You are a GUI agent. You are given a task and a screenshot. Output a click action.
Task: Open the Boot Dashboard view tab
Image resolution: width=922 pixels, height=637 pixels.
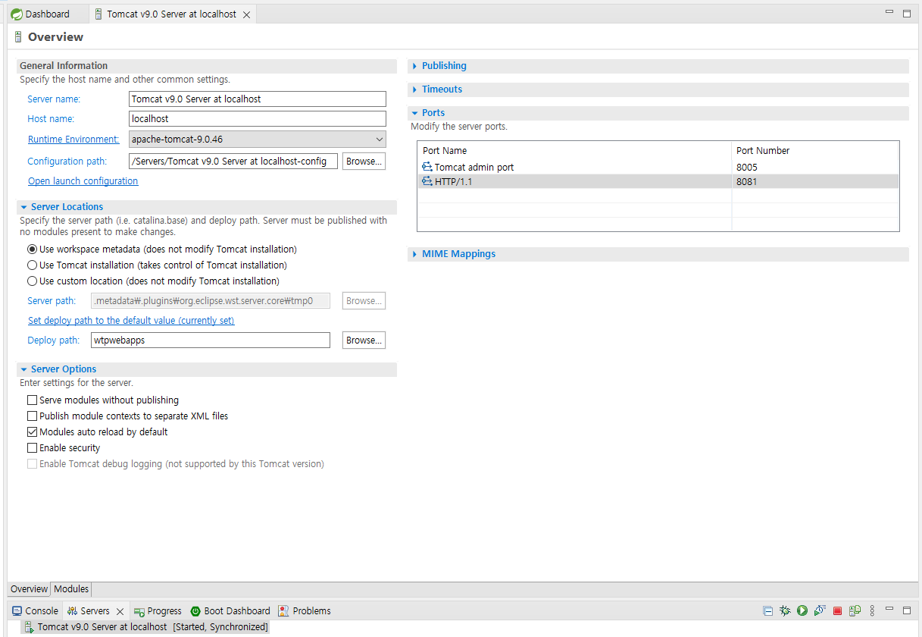230,611
